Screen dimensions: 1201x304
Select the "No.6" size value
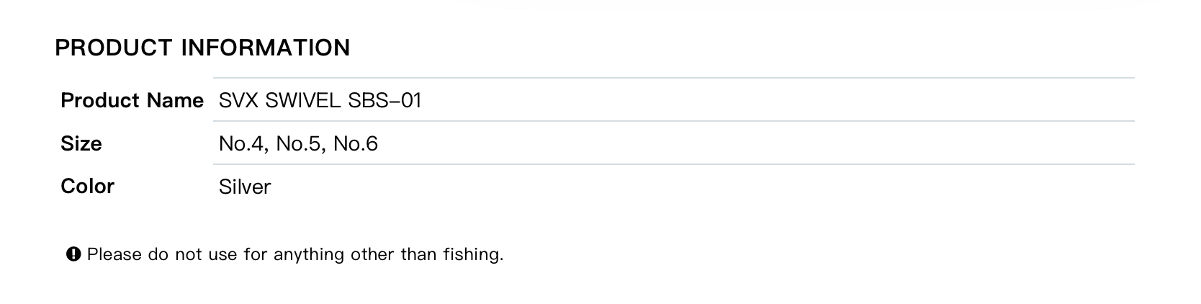pos(356,143)
